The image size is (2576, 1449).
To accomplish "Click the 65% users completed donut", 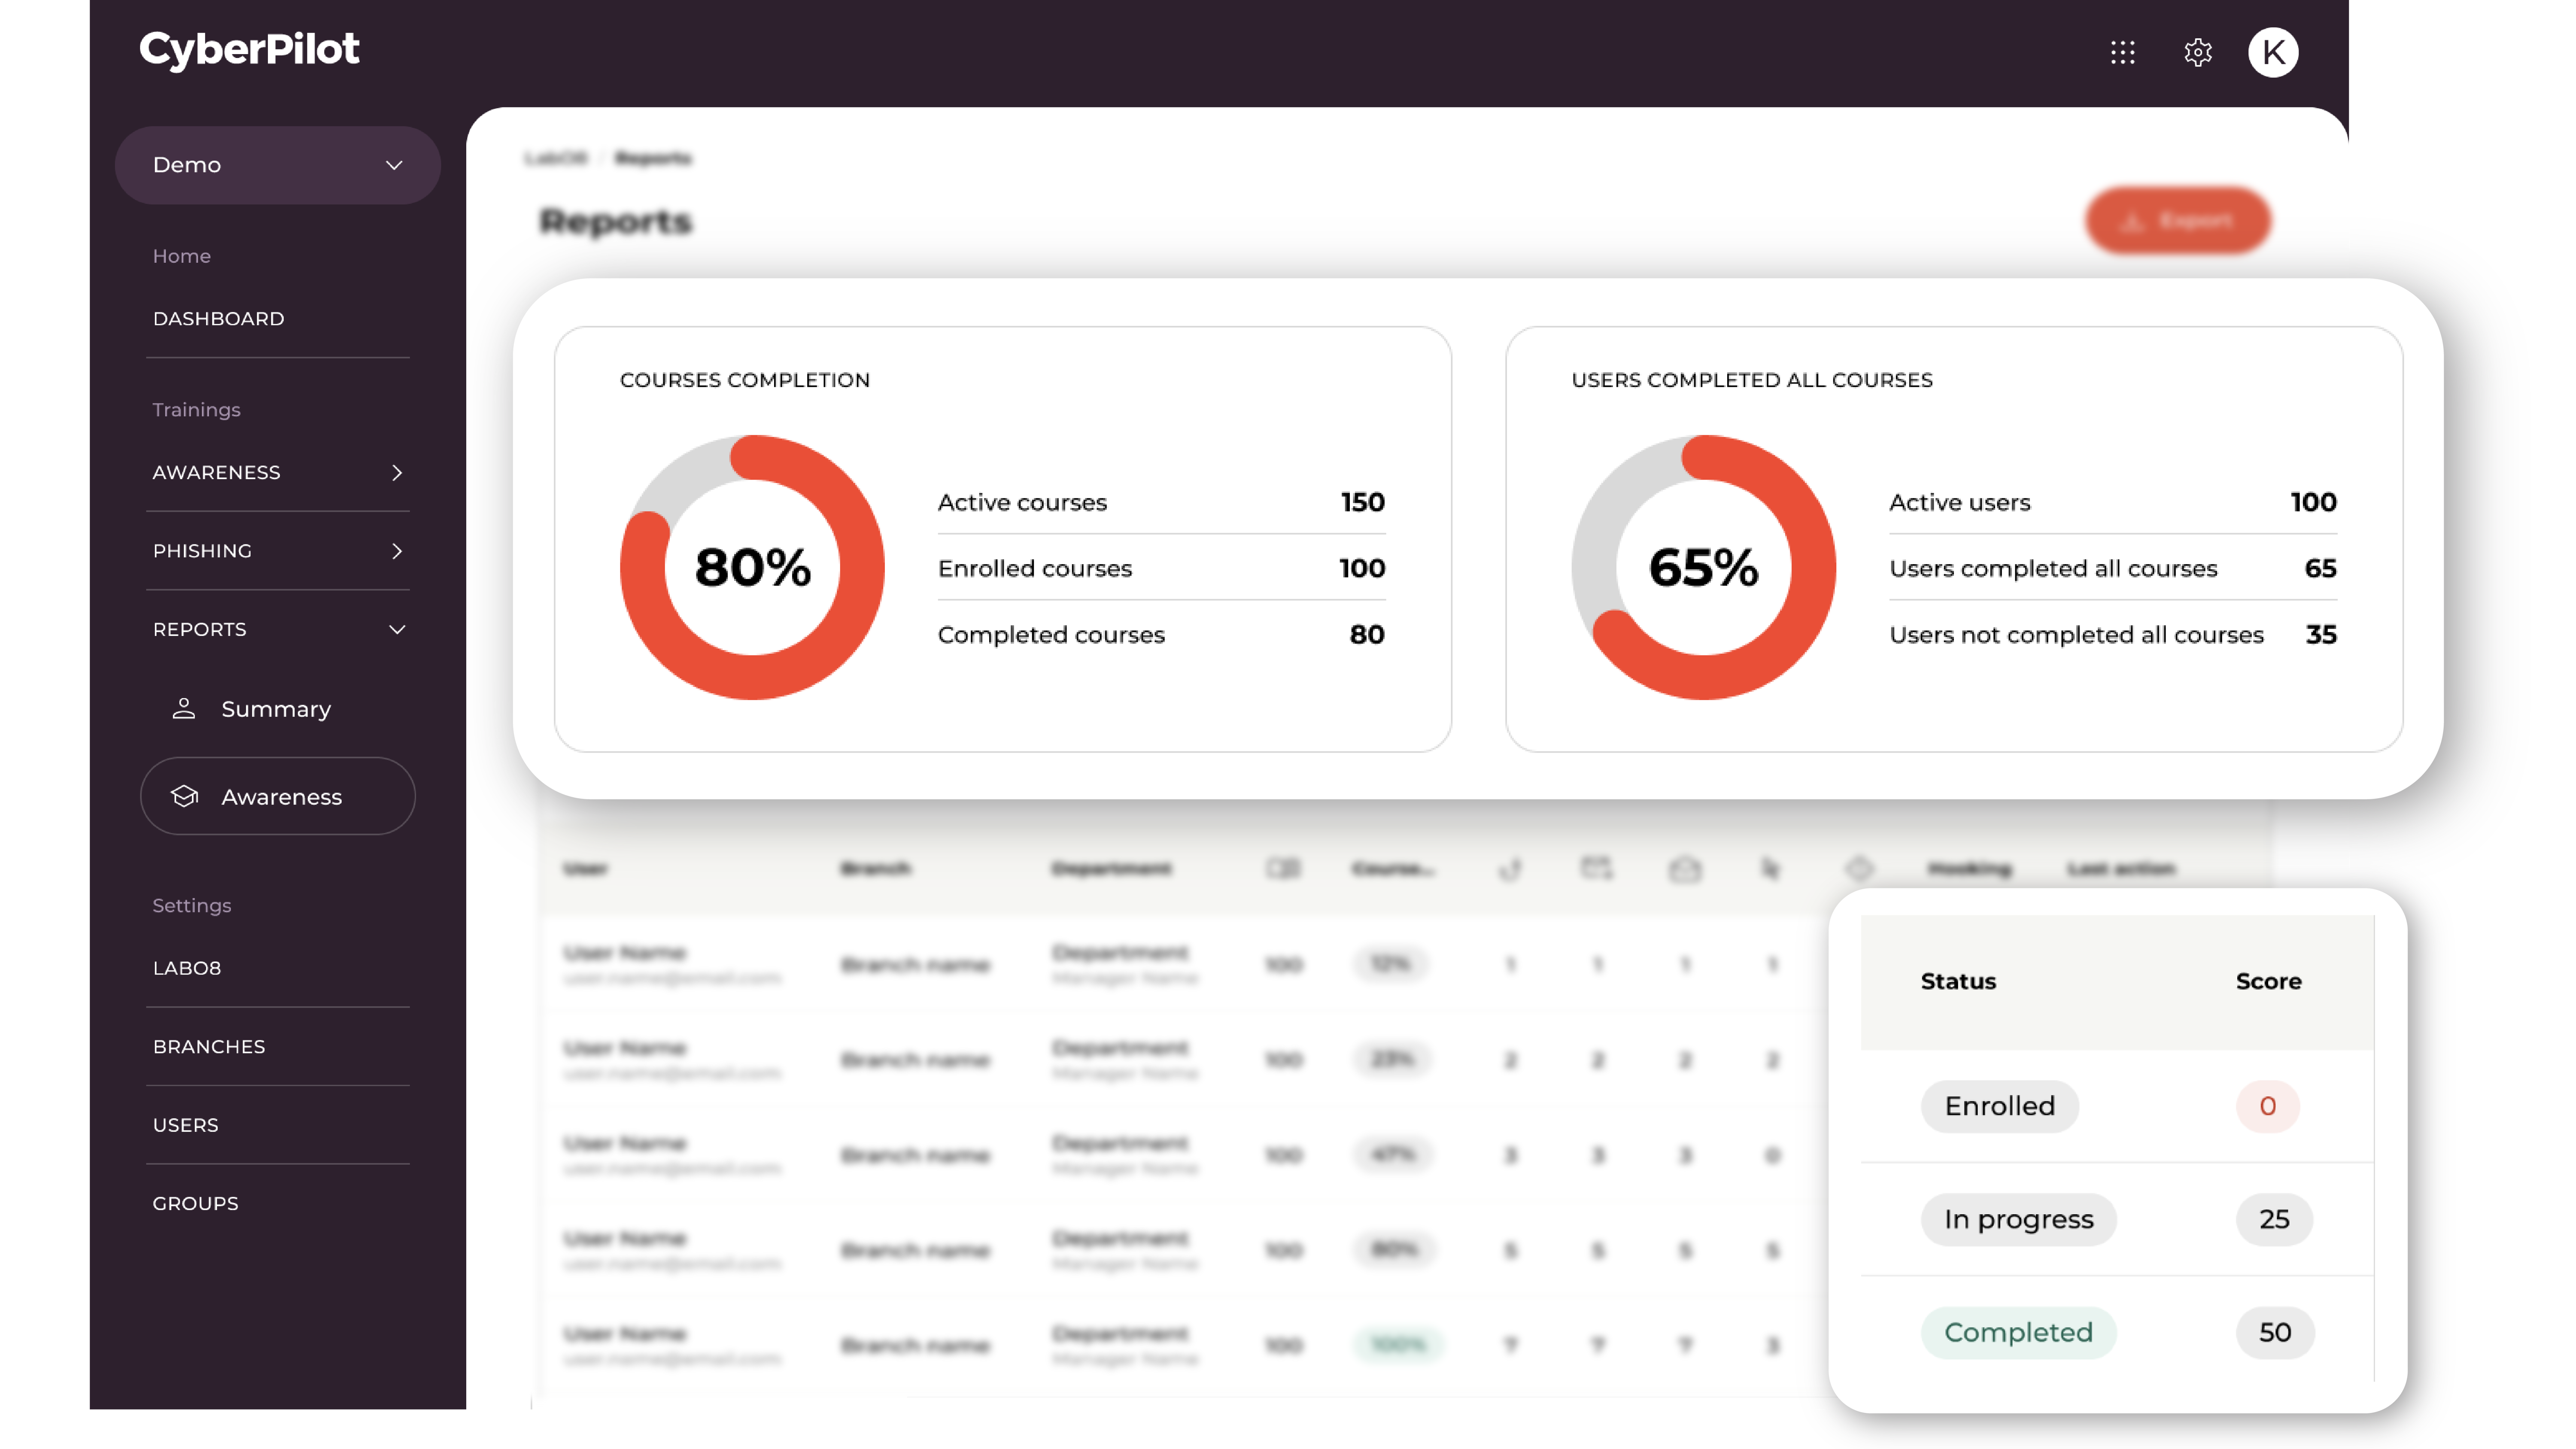I will click(1703, 567).
